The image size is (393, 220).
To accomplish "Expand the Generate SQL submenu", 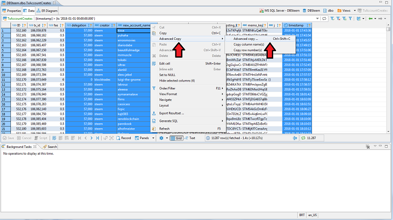I will 188,121.
